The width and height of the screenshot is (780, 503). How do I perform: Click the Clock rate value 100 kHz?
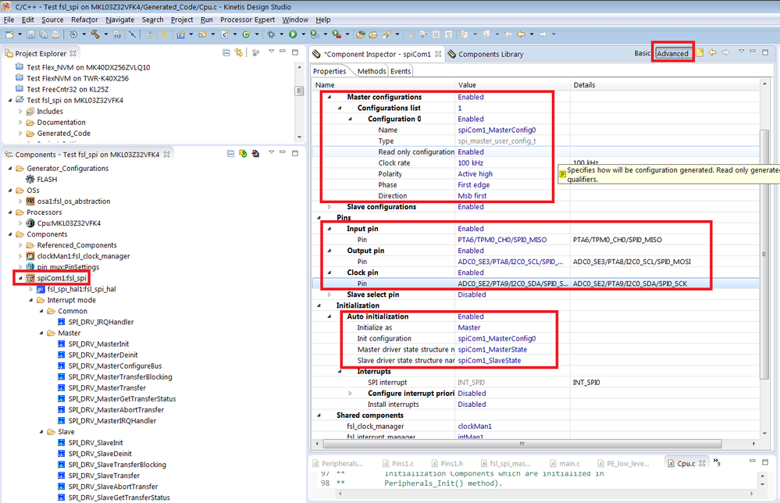pos(471,162)
